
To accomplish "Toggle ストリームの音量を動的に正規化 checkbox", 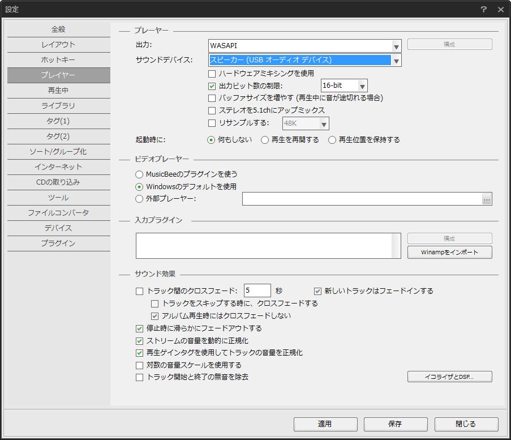I will point(139,341).
